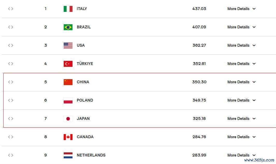The image size is (276, 164).
Task: Expand More Details for Netherlands
Action: [x=241, y=155]
